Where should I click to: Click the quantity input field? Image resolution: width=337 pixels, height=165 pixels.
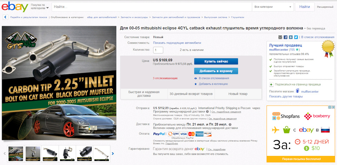coord(158,50)
